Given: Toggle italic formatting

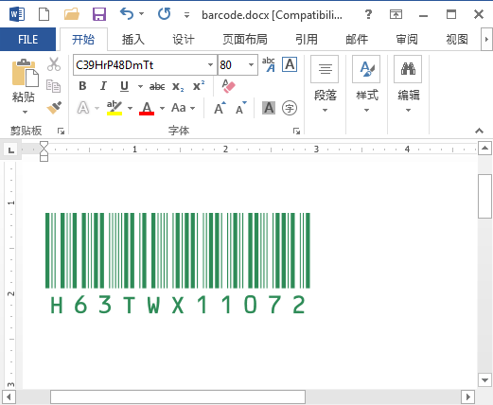Looking at the screenshot, I should [103, 86].
